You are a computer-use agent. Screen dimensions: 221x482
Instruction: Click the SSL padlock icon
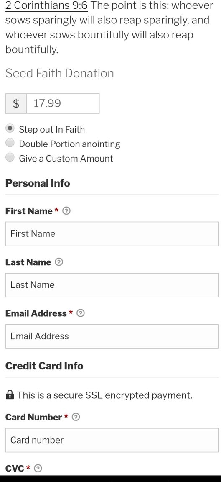[x=10, y=395]
